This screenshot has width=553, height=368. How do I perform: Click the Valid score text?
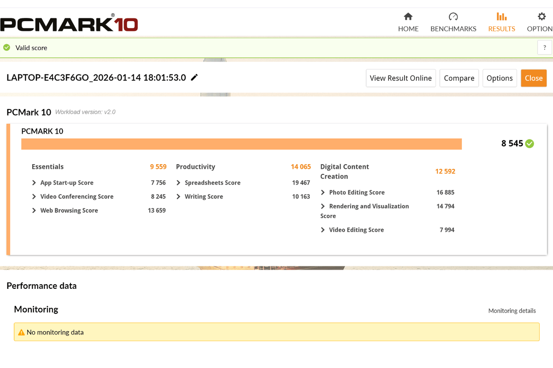[x=31, y=48]
